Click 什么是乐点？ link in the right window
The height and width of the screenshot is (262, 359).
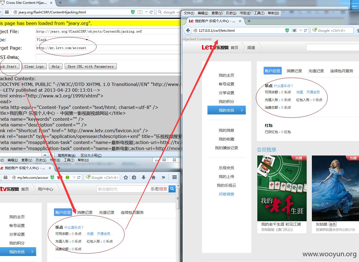pyautogui.click(x=283, y=86)
